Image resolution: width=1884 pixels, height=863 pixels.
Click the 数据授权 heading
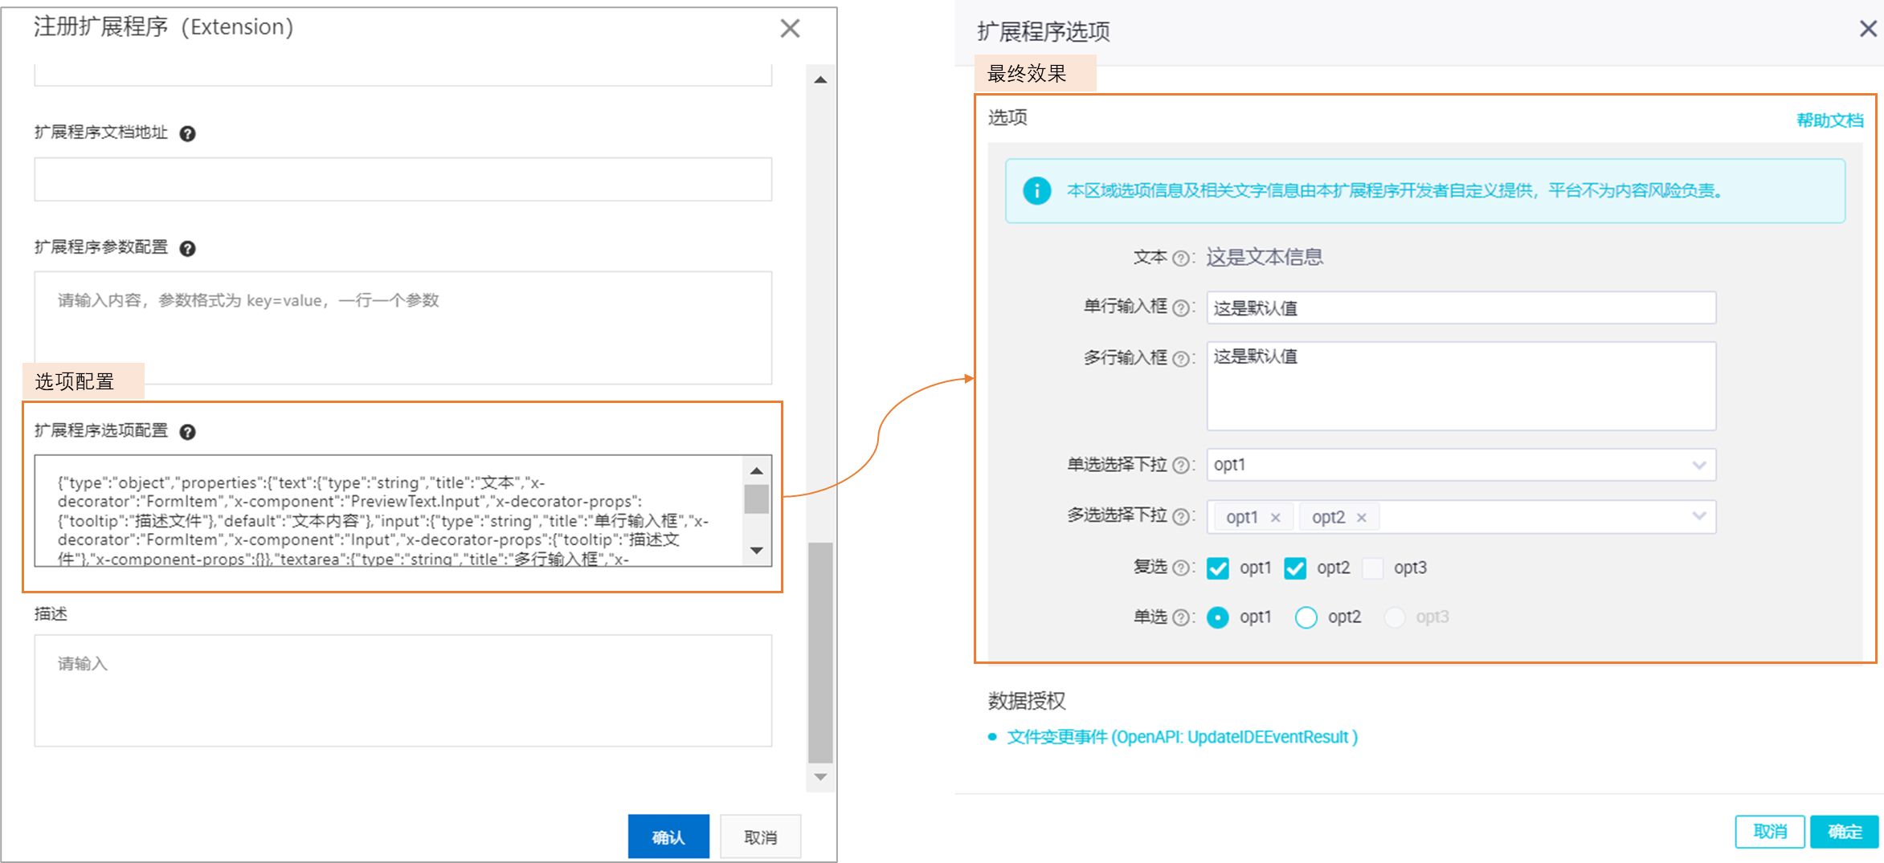pyautogui.click(x=1027, y=701)
